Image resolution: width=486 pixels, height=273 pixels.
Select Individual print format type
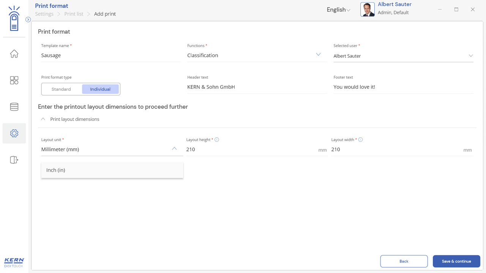(100, 89)
